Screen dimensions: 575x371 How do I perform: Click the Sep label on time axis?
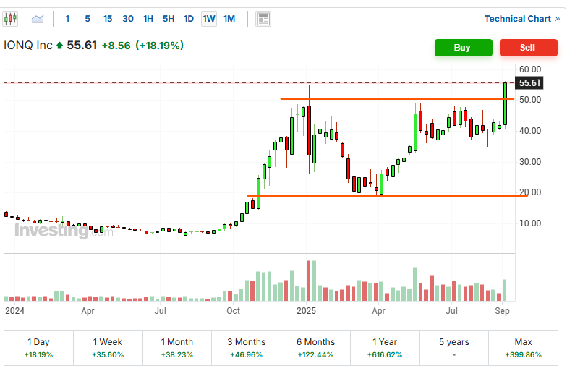click(x=502, y=311)
